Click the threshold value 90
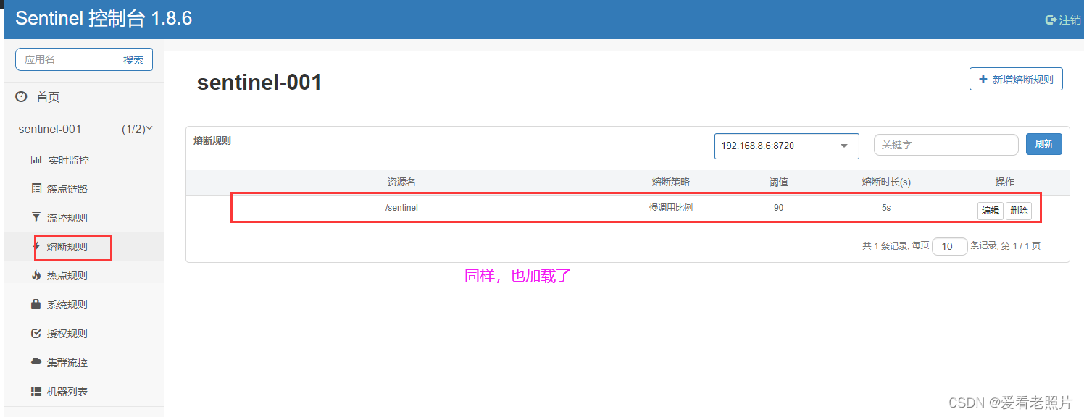Screen dimensions: 1084x417 tap(778, 208)
